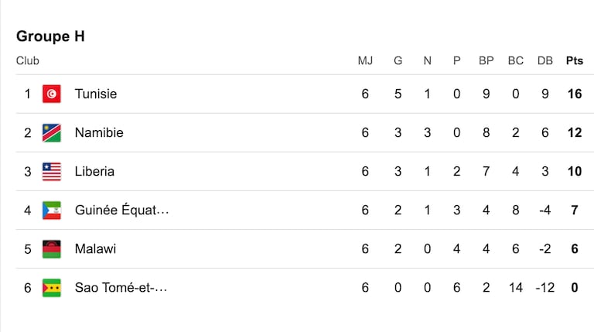The image size is (594, 332).
Task: Click the Namibie flag icon
Action: tap(52, 132)
